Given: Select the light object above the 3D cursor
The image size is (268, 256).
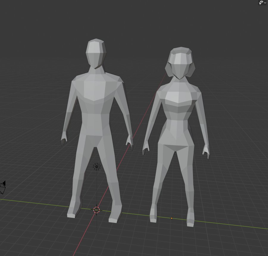Looking at the screenshot, I should point(97,167).
